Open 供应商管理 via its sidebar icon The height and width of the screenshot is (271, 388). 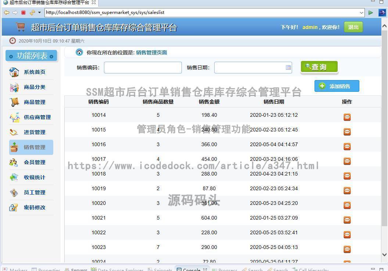pyautogui.click(x=14, y=117)
